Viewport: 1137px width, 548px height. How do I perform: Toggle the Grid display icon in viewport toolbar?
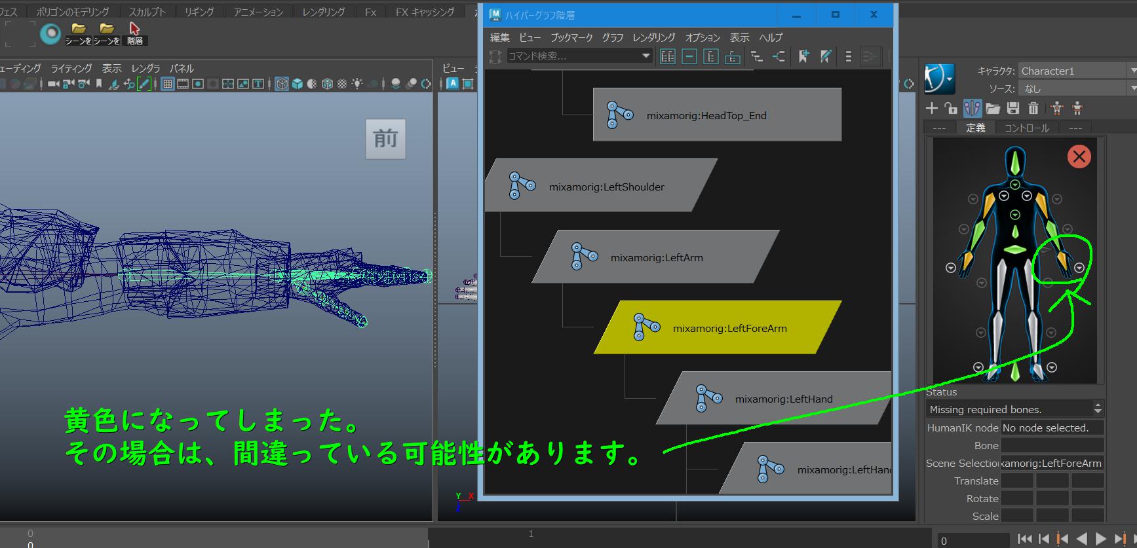168,84
